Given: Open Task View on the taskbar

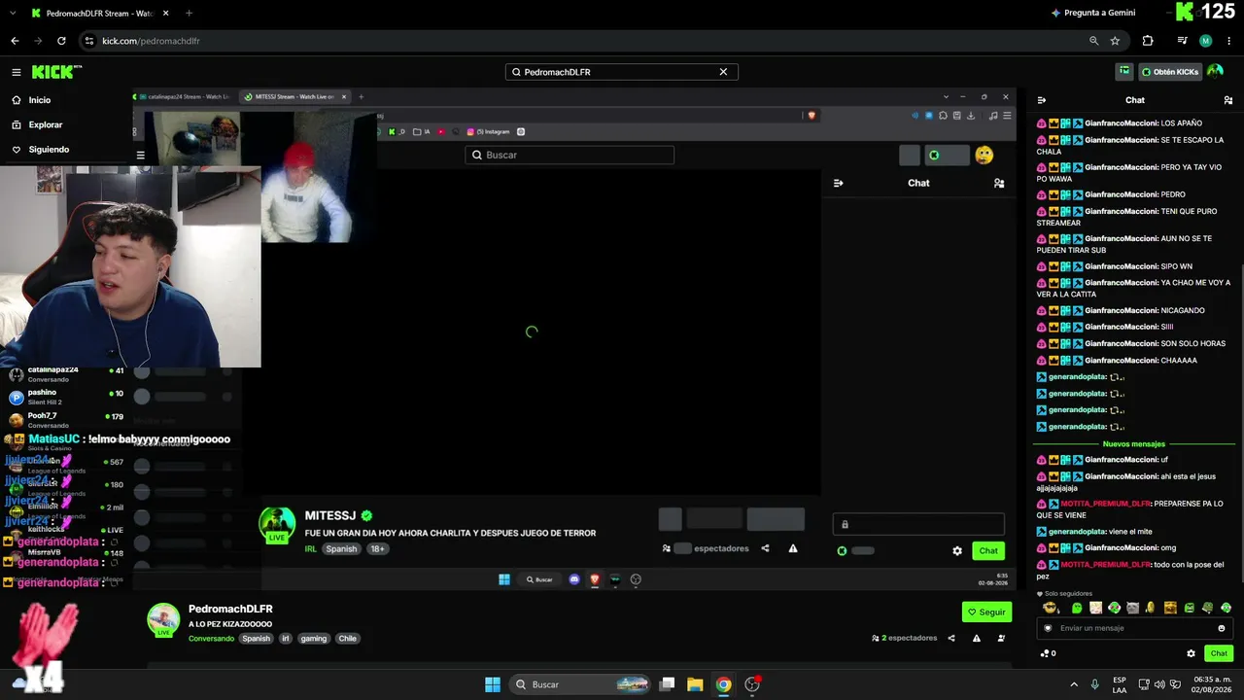Looking at the screenshot, I should [667, 684].
